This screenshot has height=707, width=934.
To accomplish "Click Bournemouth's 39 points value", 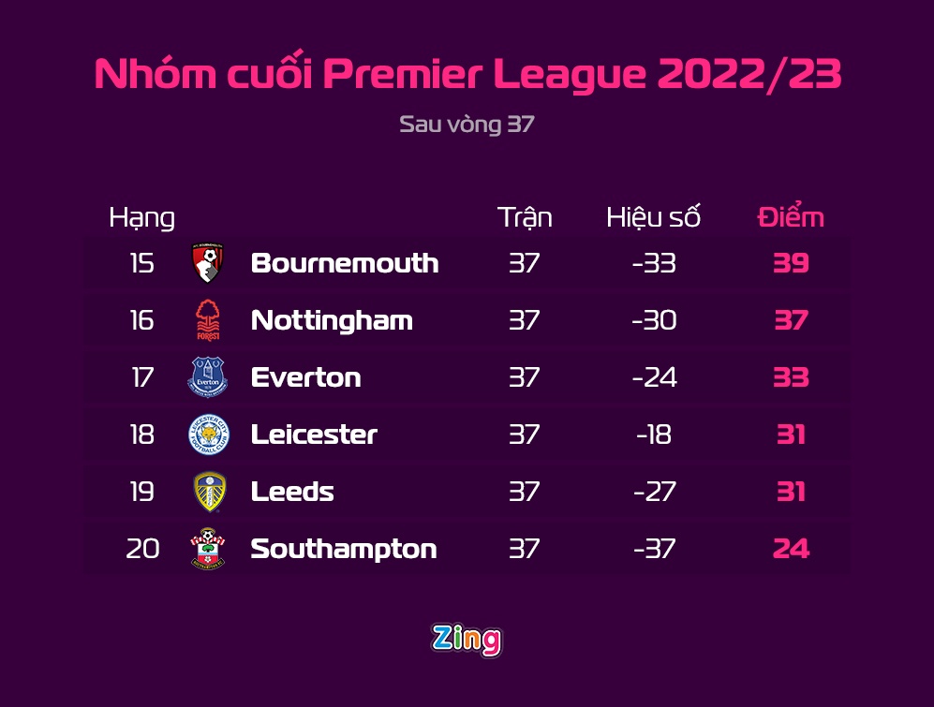I will pyautogui.click(x=791, y=263).
